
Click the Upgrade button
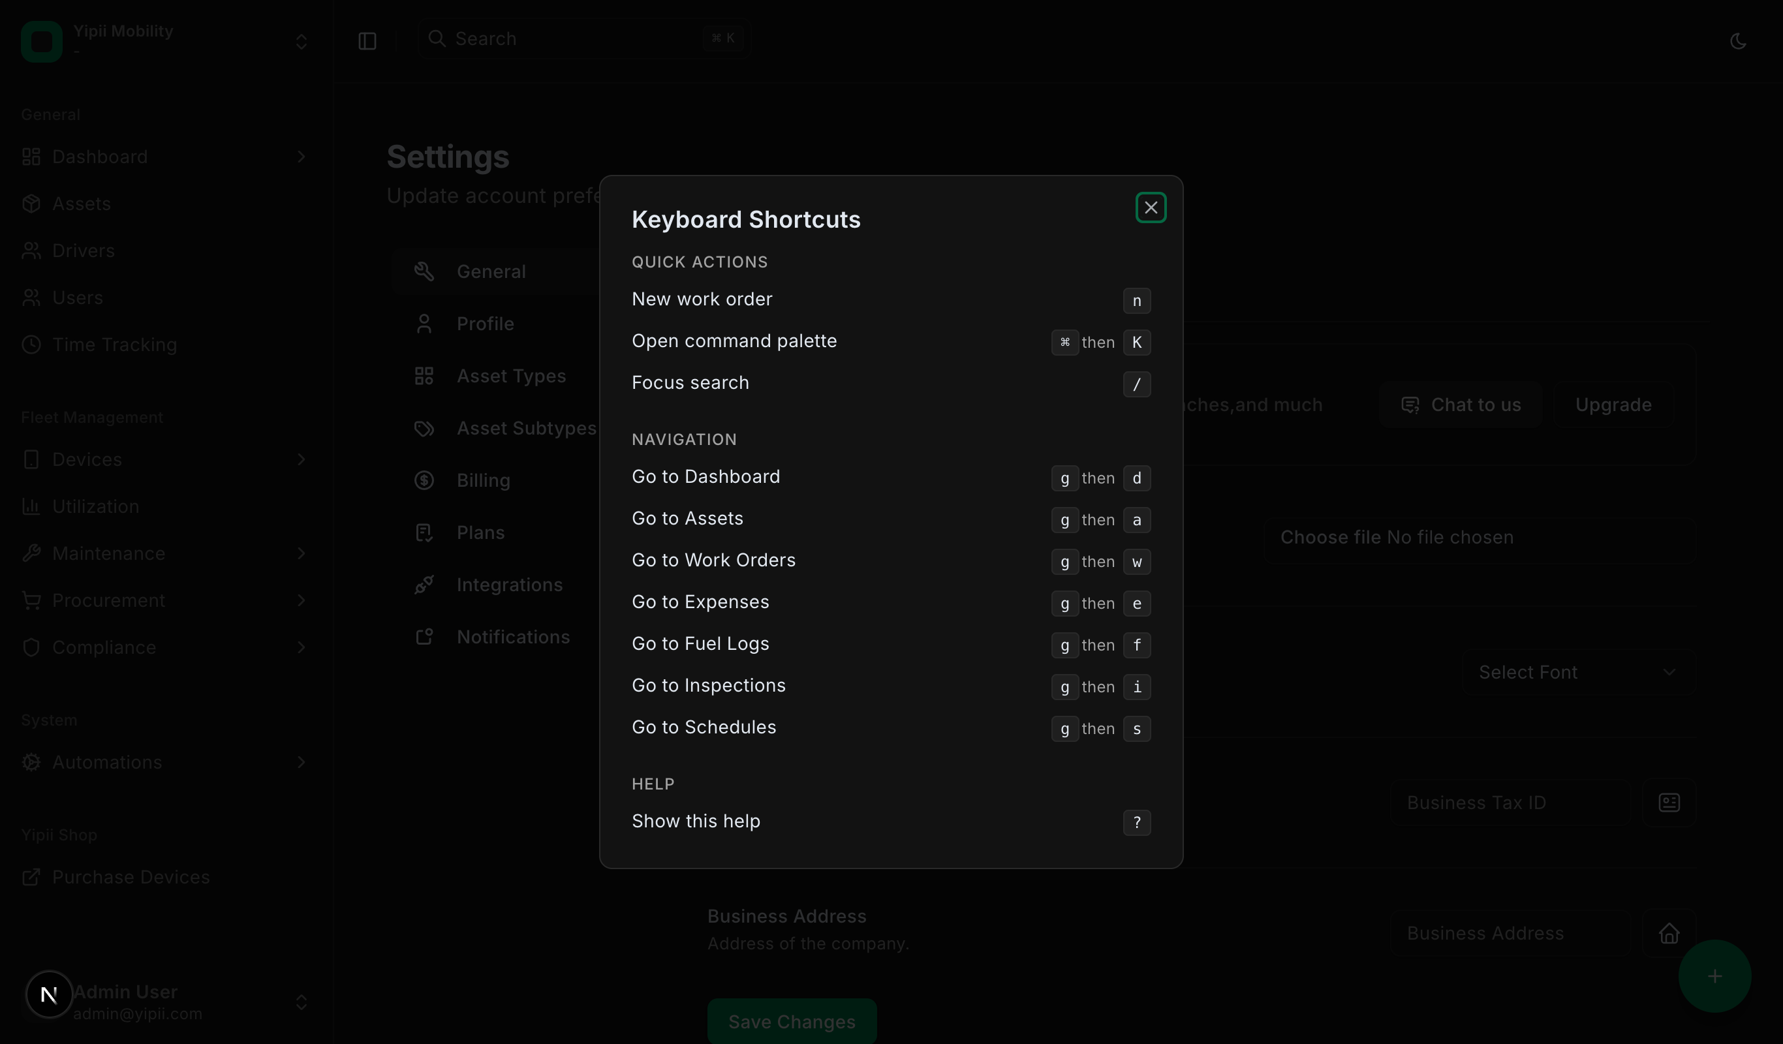pyautogui.click(x=1613, y=405)
